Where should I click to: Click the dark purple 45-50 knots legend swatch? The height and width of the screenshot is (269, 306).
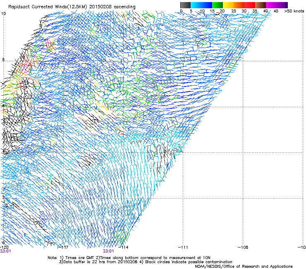pyautogui.click(x=282, y=5)
